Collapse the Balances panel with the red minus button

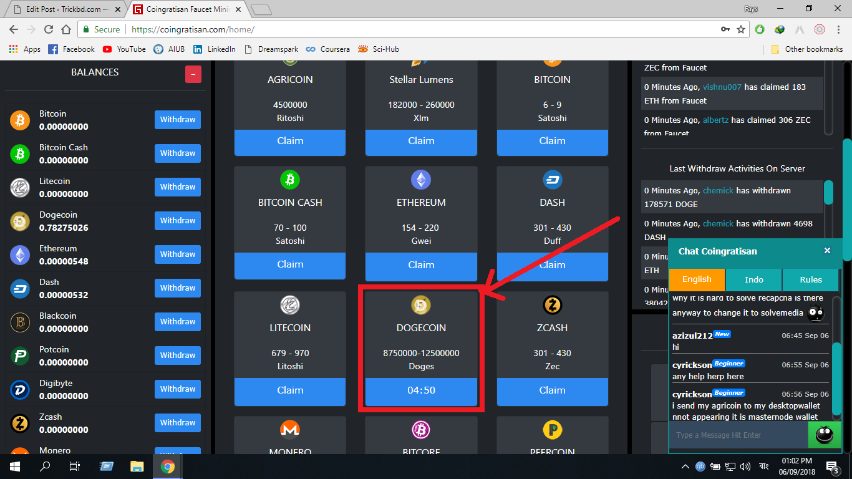point(193,74)
